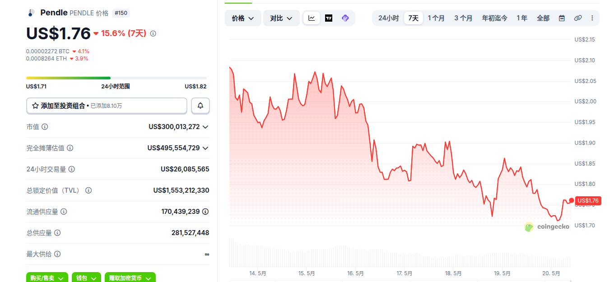Viewport: 614px width, 282px height.
Task: Expand the 完全摊薄估值 value chevron
Action: (x=205, y=148)
